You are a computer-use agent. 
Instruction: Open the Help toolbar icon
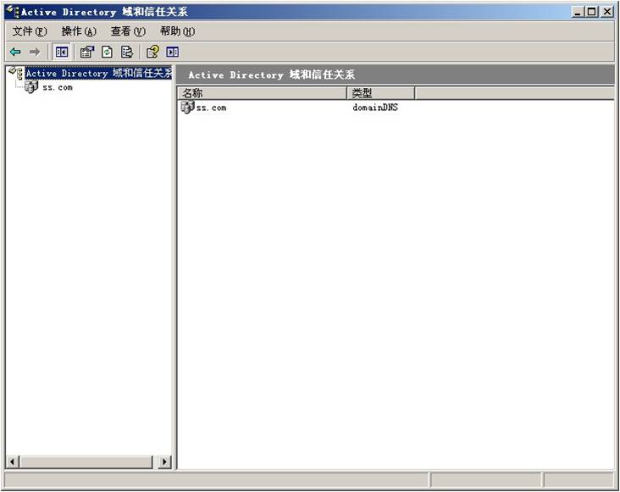coord(152,52)
